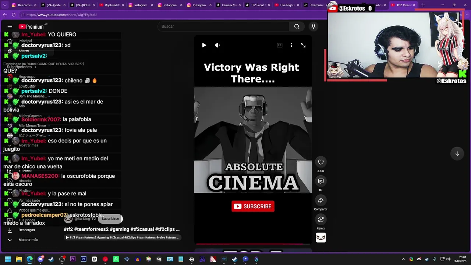Share the Short via Compartir
471x265 pixels.
click(321, 200)
